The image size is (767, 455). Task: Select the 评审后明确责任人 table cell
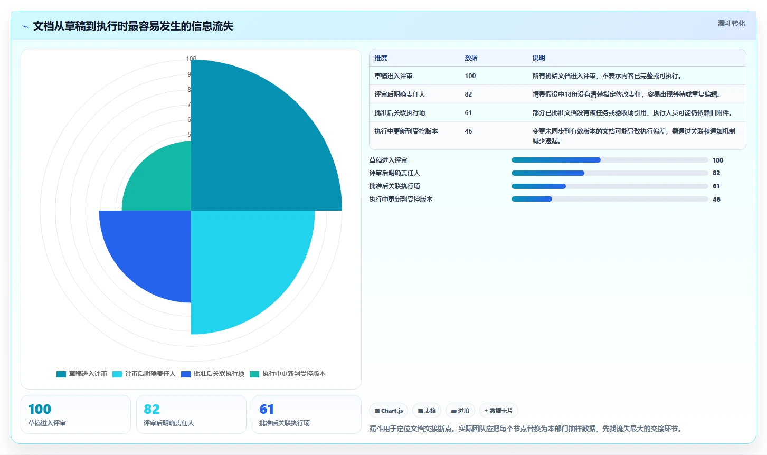[x=400, y=94]
